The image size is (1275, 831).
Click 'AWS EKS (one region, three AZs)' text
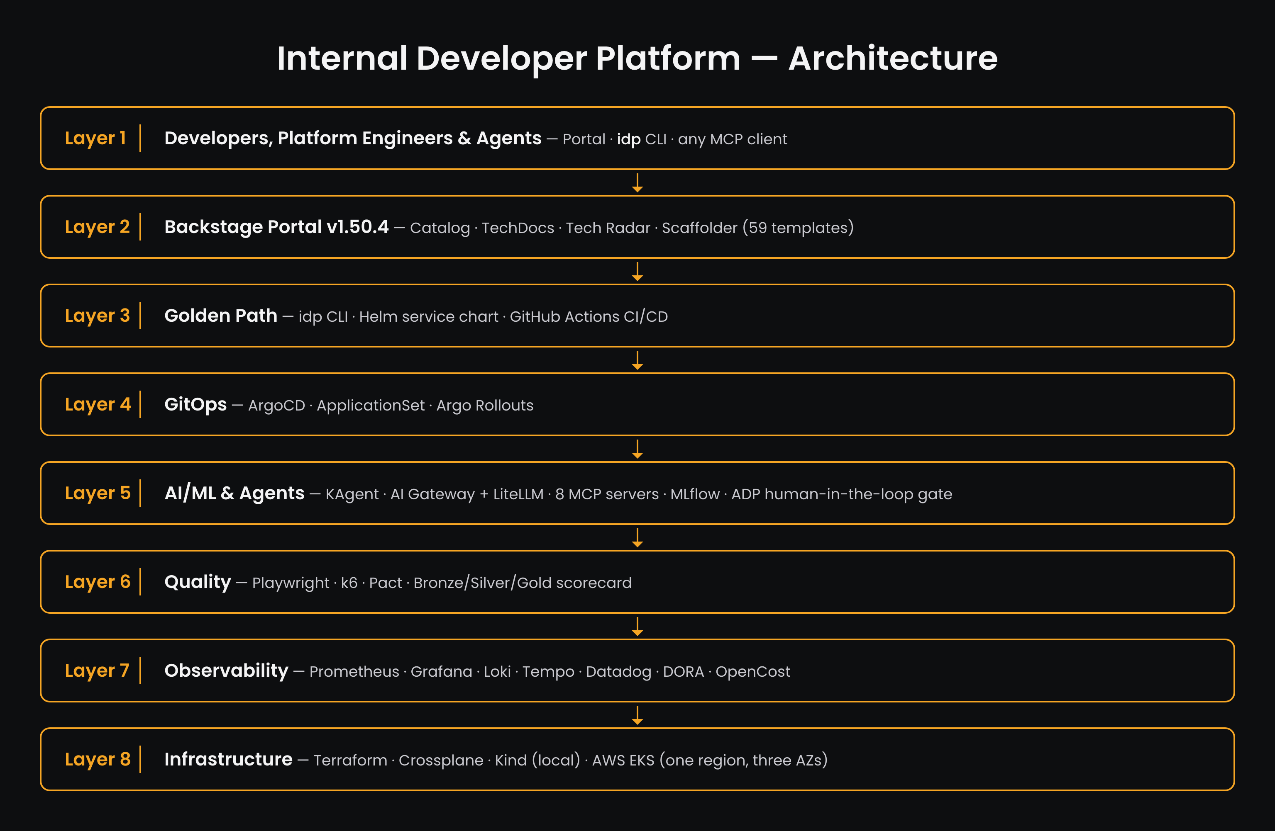tap(710, 761)
